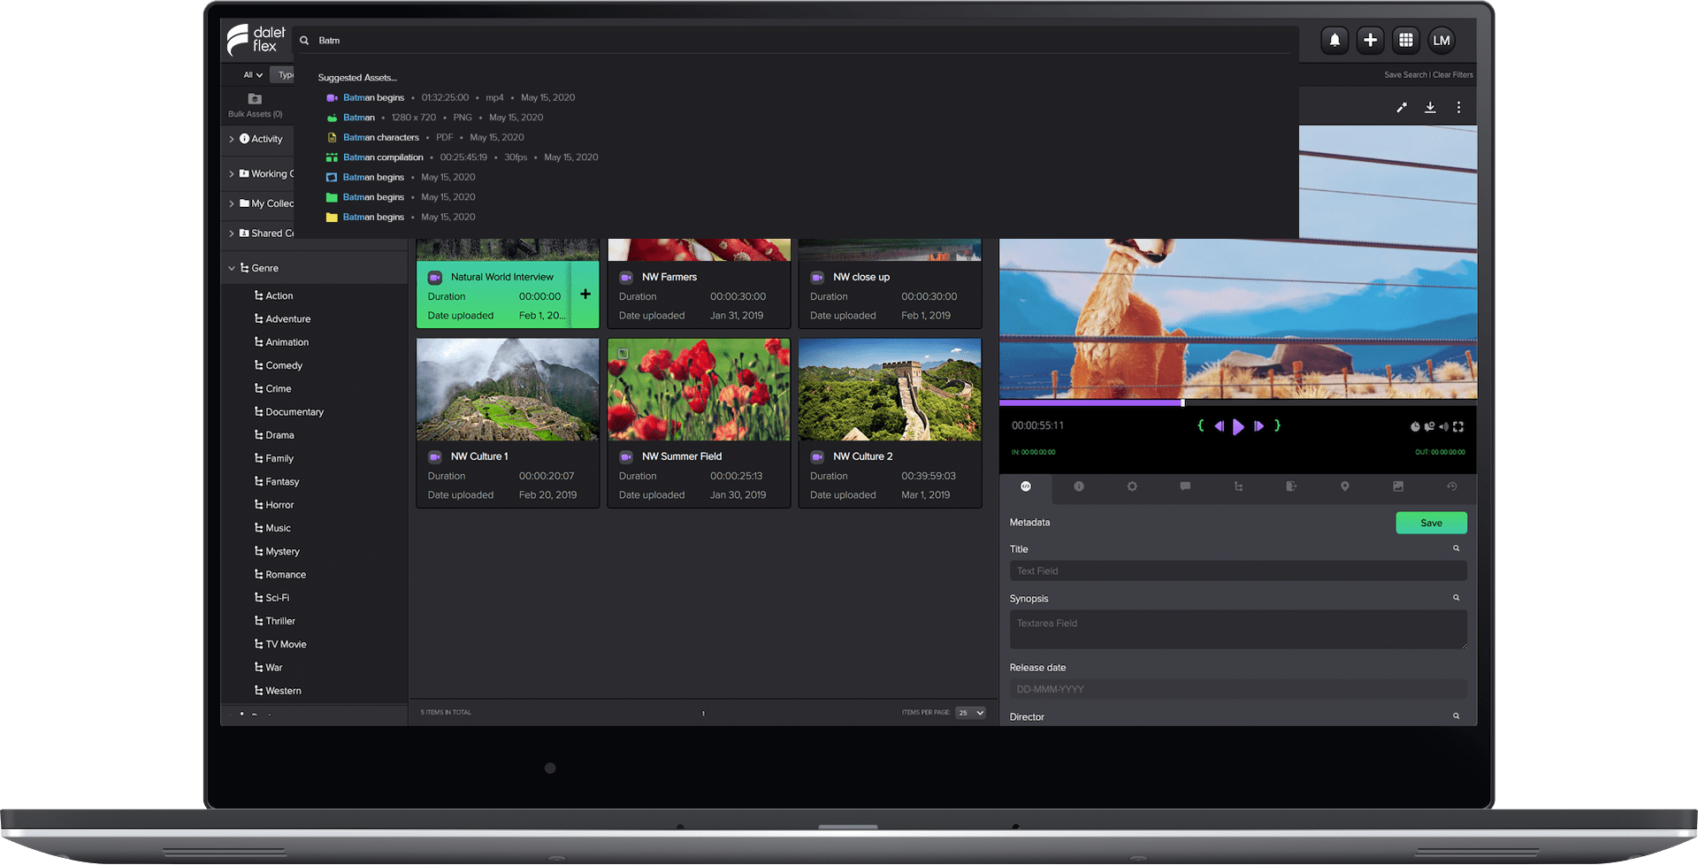The image size is (1698, 865).
Task: Open the All filter dropdown
Action: [253, 75]
